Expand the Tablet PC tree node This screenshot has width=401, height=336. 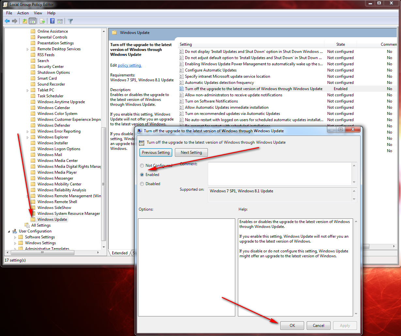coord(28,90)
